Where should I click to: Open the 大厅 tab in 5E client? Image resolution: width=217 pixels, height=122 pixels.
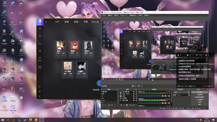pyautogui.click(x=57, y=22)
